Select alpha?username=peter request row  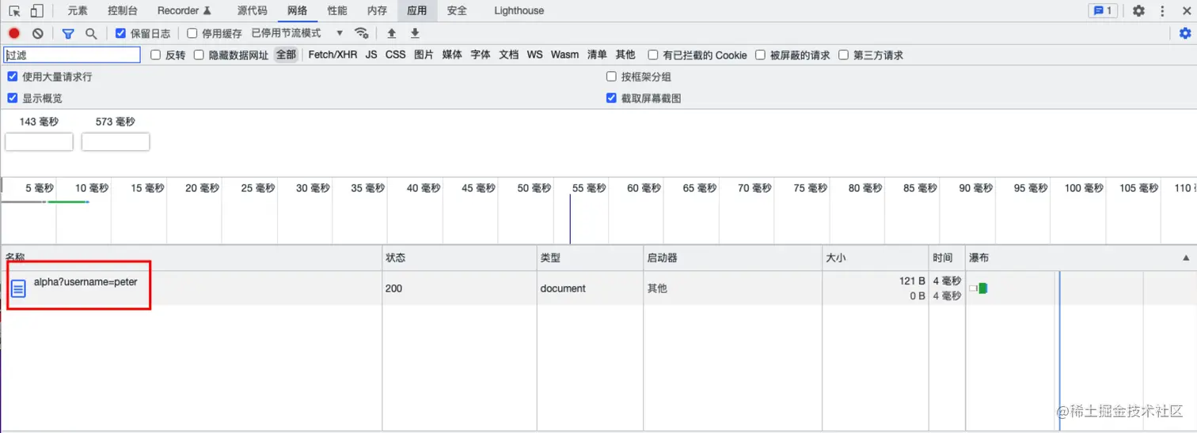tap(598, 288)
